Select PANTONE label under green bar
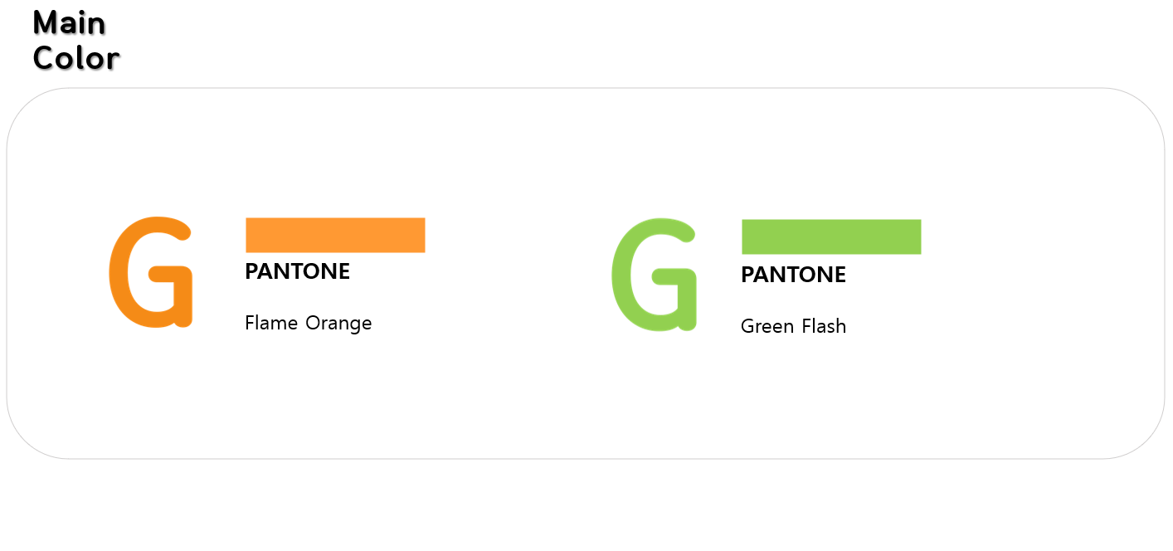Screen dimensions: 1173x551 tap(793, 275)
